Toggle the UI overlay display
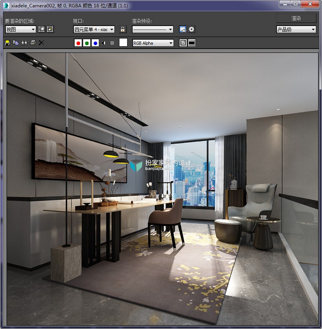322x329 pixels. point(183,43)
